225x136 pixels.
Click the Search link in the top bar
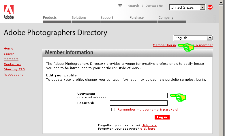[x=134, y=5]
